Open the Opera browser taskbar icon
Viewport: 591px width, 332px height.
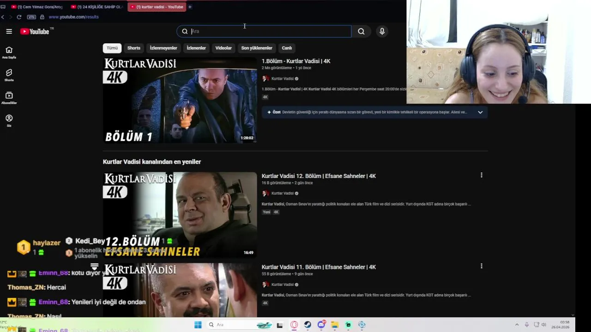coord(294,325)
